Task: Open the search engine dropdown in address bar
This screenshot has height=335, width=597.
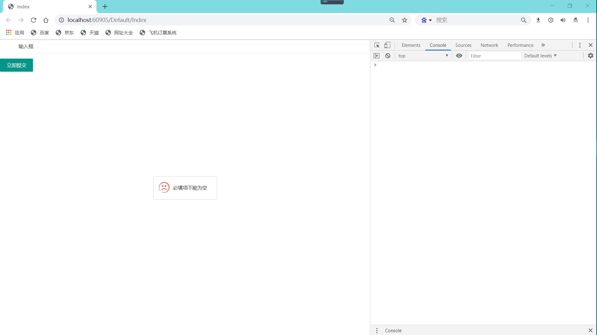Action: [426, 20]
